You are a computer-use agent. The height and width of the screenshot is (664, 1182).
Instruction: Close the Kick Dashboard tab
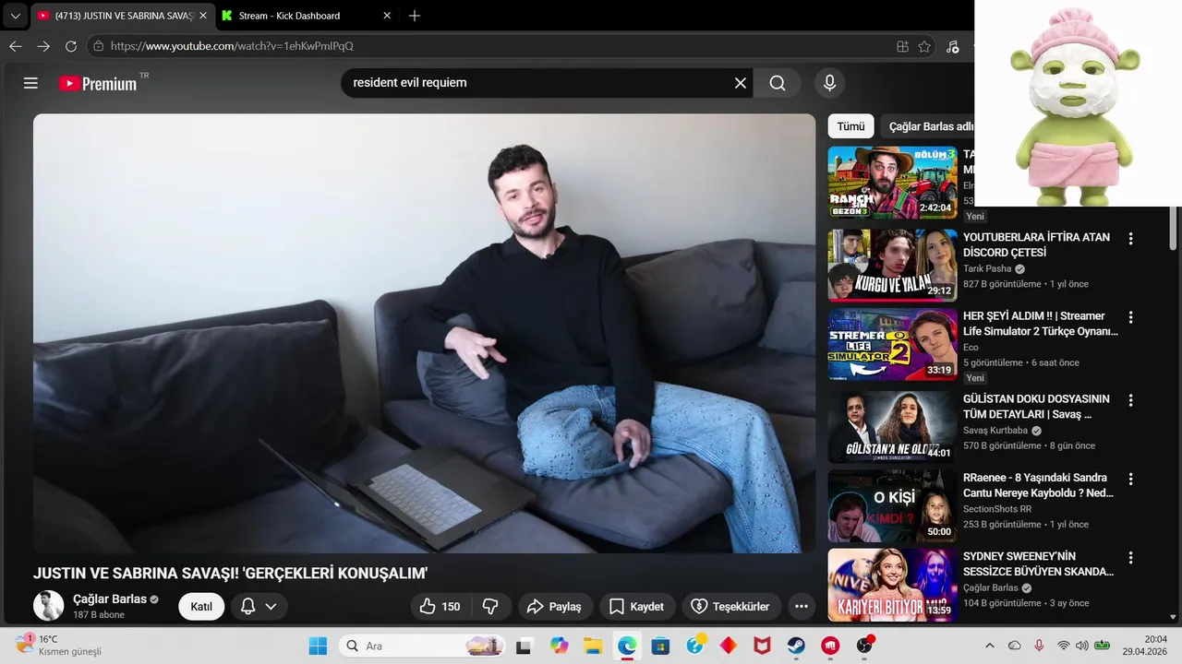click(x=387, y=16)
